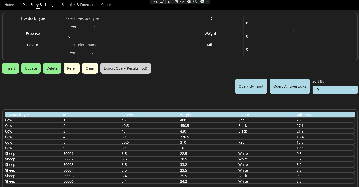359x187 pixels.
Task: Select the Sheep row 50001
Action: click(x=180, y=154)
